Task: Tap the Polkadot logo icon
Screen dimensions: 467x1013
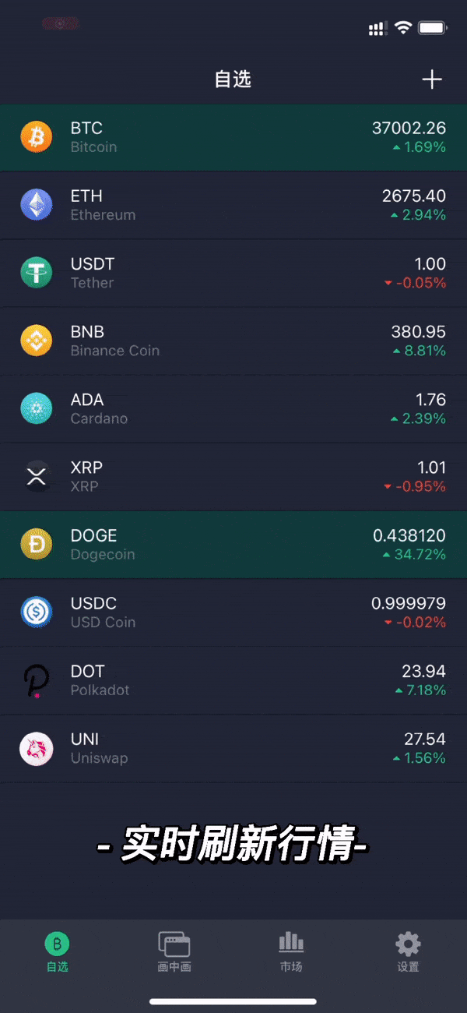Action: pyautogui.click(x=36, y=680)
